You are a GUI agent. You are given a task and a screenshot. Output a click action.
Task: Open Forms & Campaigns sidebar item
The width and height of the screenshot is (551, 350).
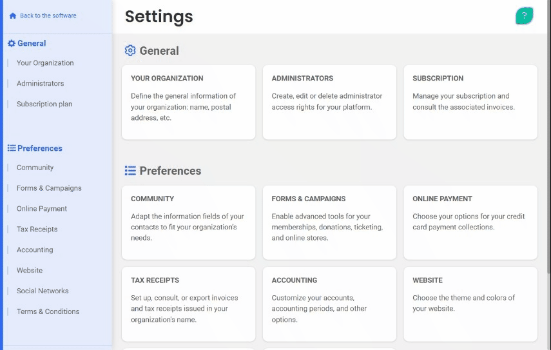(49, 188)
